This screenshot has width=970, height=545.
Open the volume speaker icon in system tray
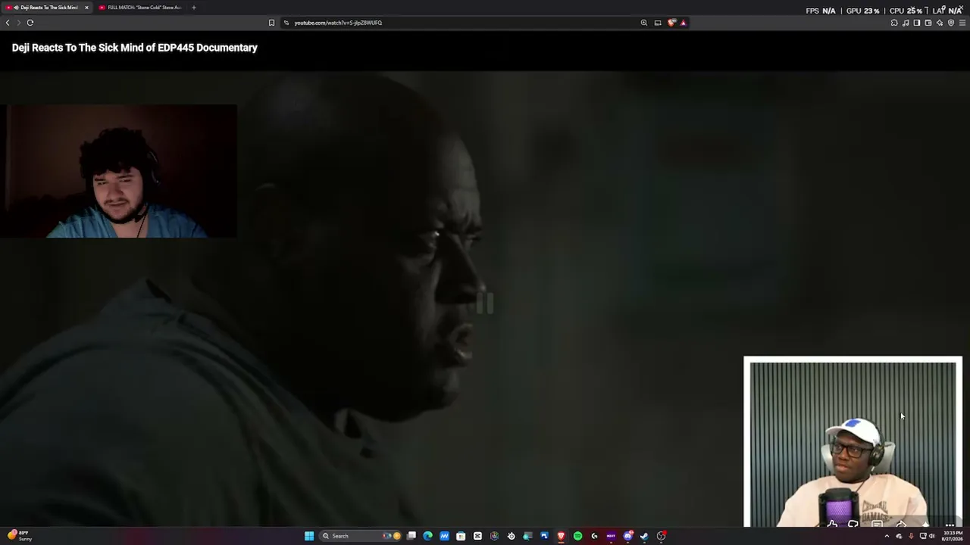click(932, 536)
